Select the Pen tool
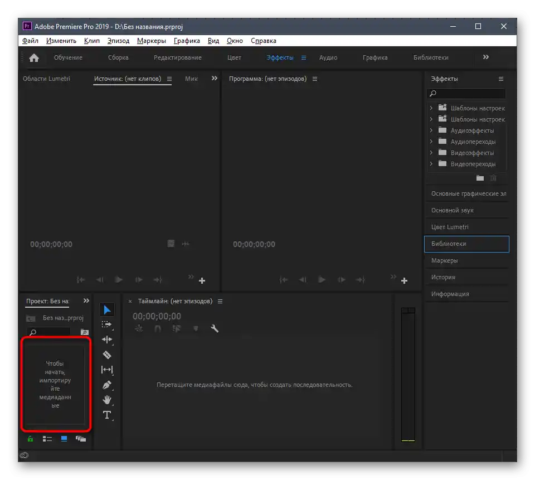535x480 pixels. click(106, 385)
